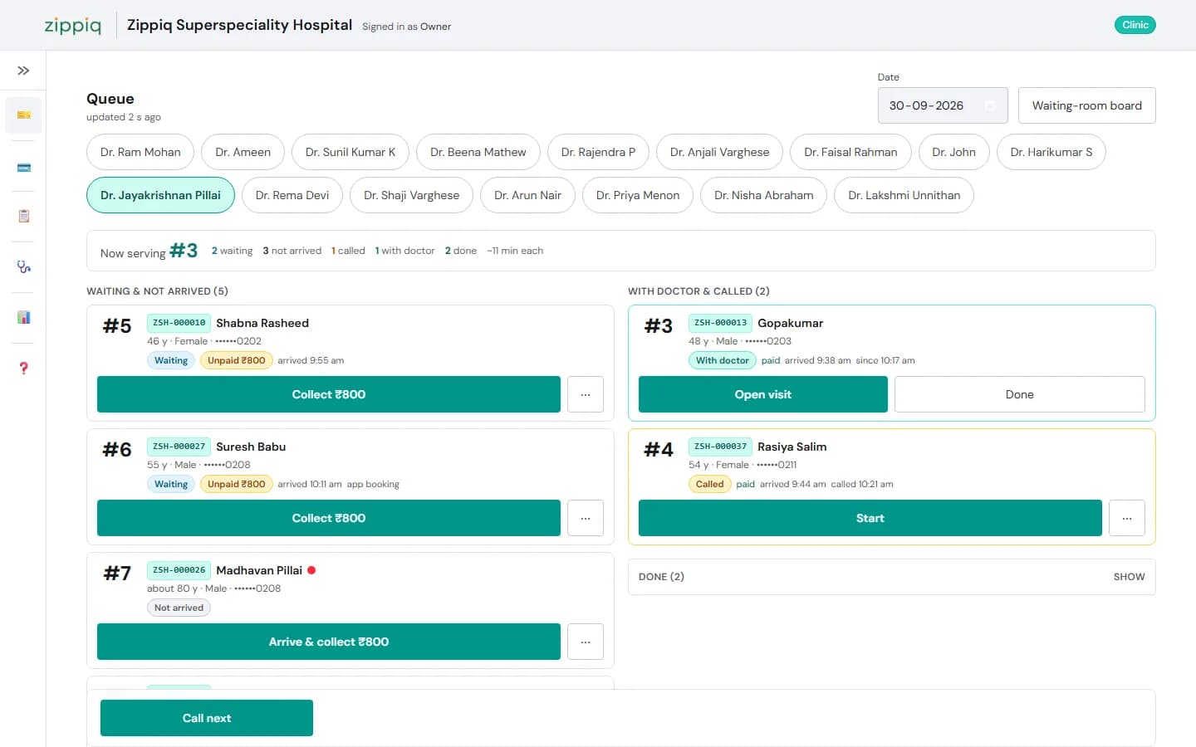Open the red question mark help icon
1196x747 pixels.
coord(23,368)
